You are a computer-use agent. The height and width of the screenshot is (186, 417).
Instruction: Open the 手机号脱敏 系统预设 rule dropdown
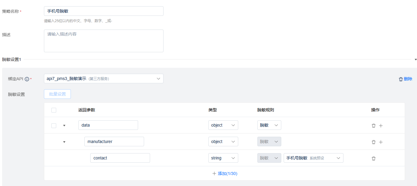[314, 158]
